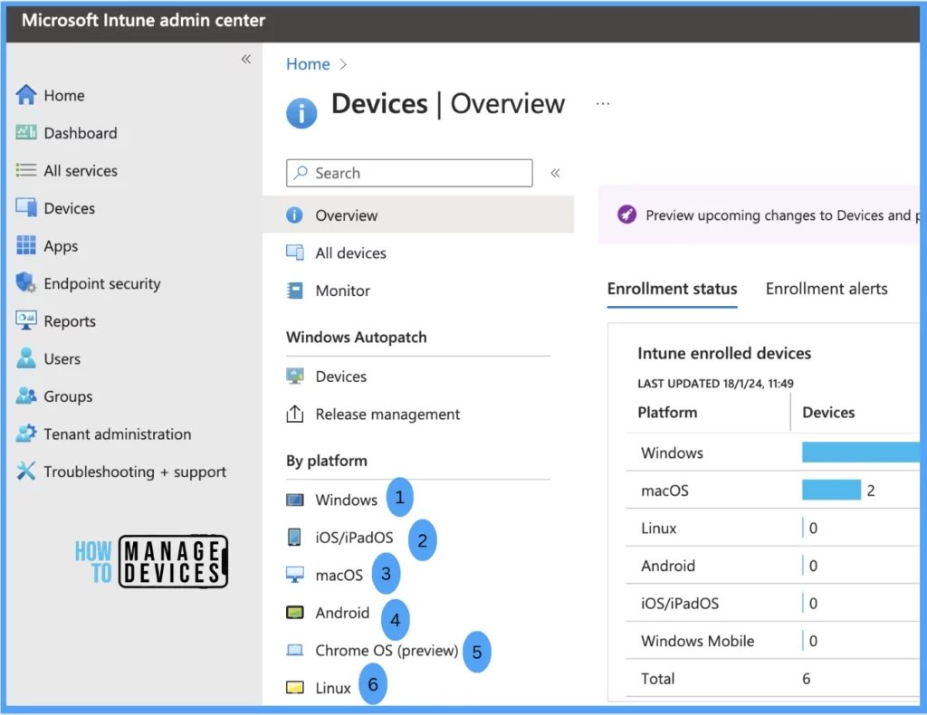Click the Endpoint security shield icon
The width and height of the screenshot is (927, 715).
(x=26, y=282)
